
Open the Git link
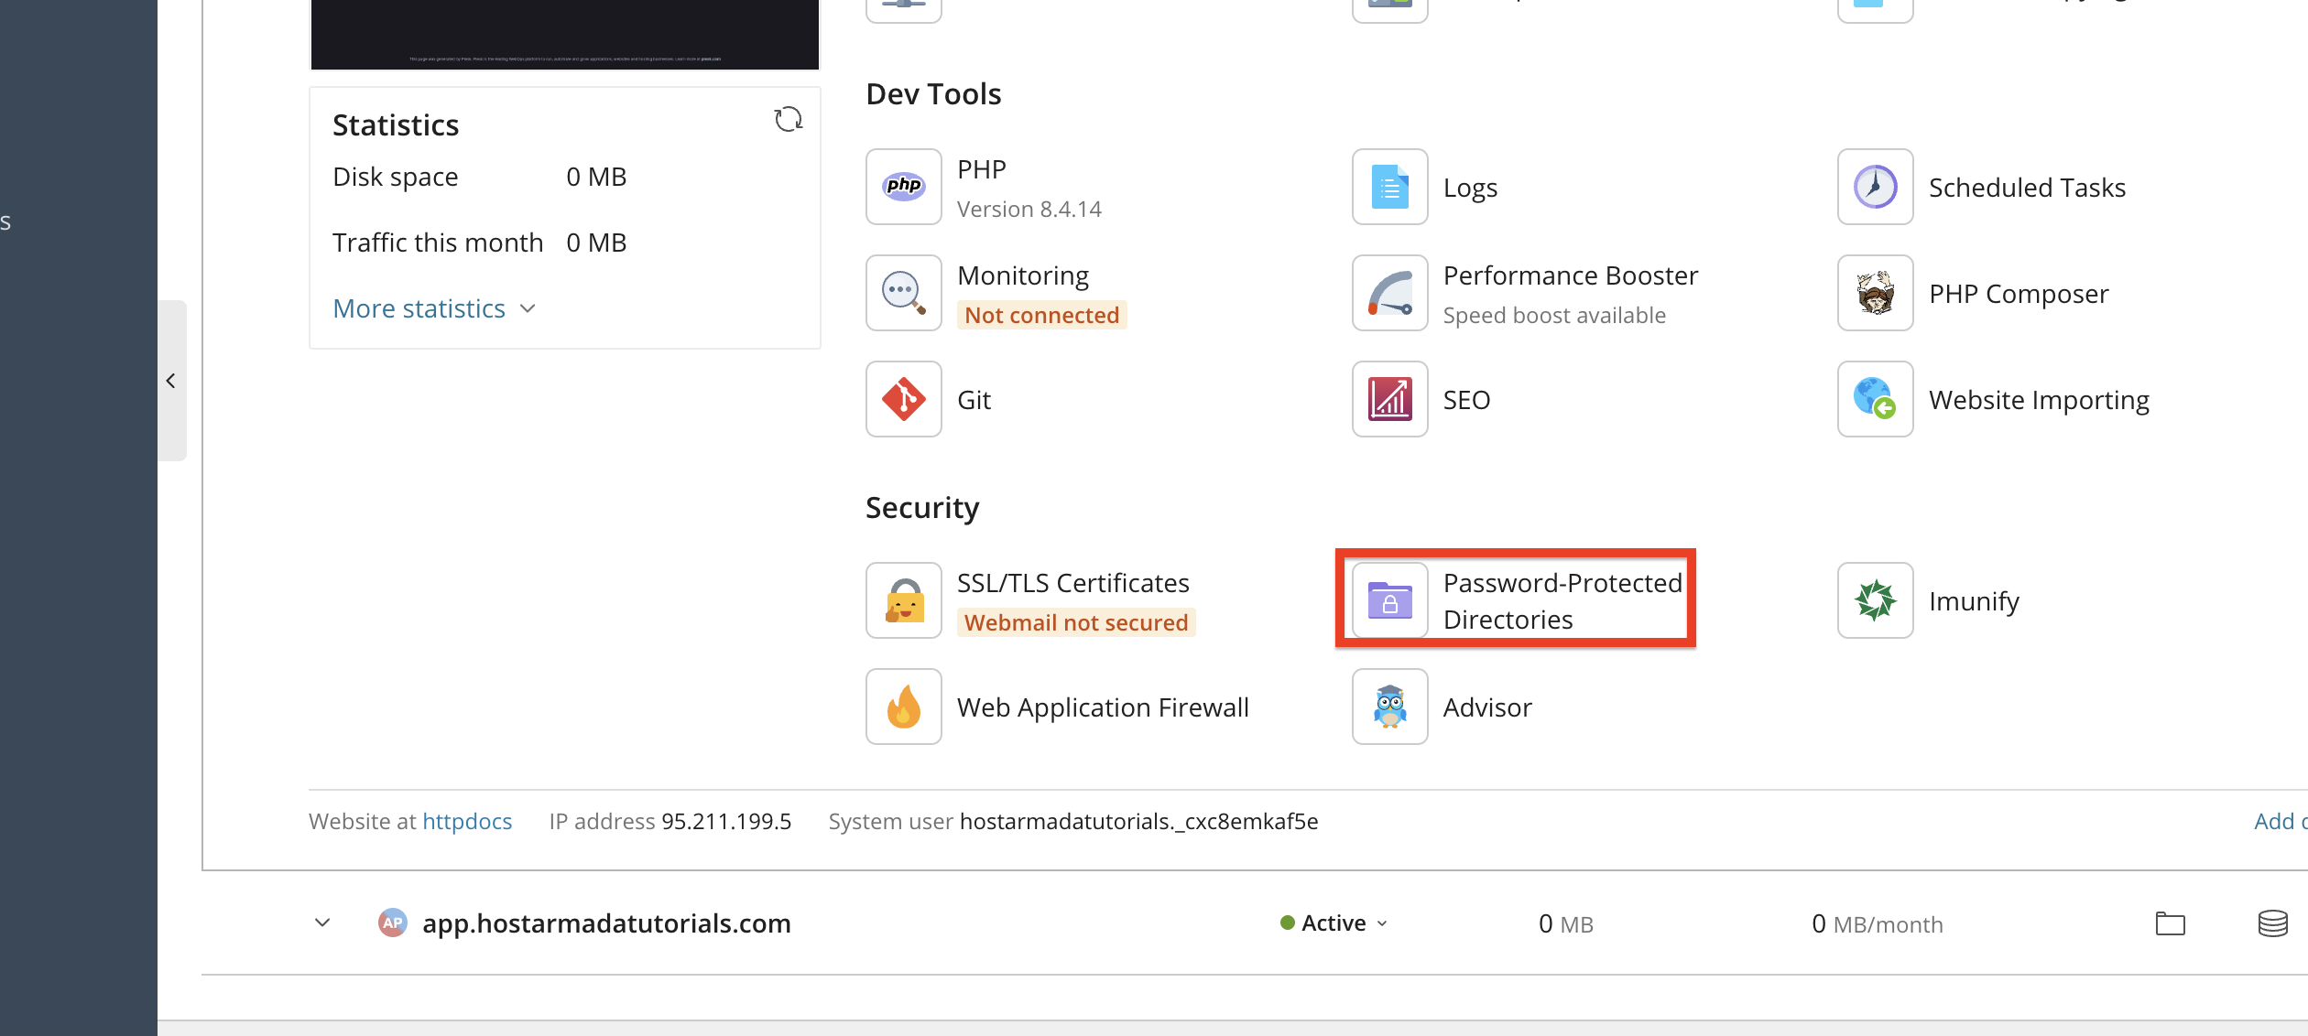point(974,400)
